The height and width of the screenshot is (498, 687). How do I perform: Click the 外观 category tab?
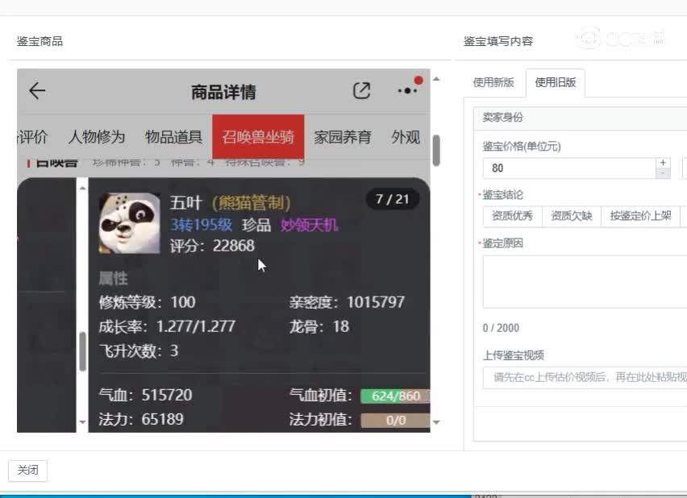405,137
